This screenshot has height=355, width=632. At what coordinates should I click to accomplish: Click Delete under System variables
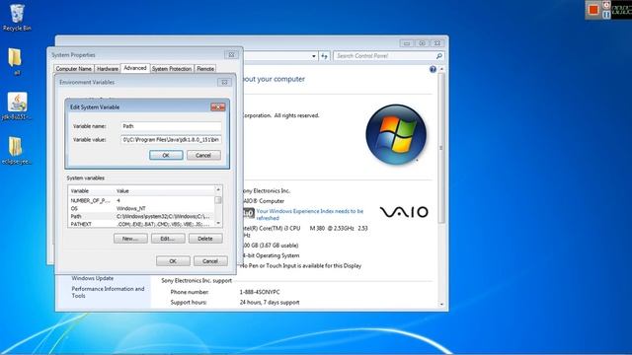click(205, 239)
